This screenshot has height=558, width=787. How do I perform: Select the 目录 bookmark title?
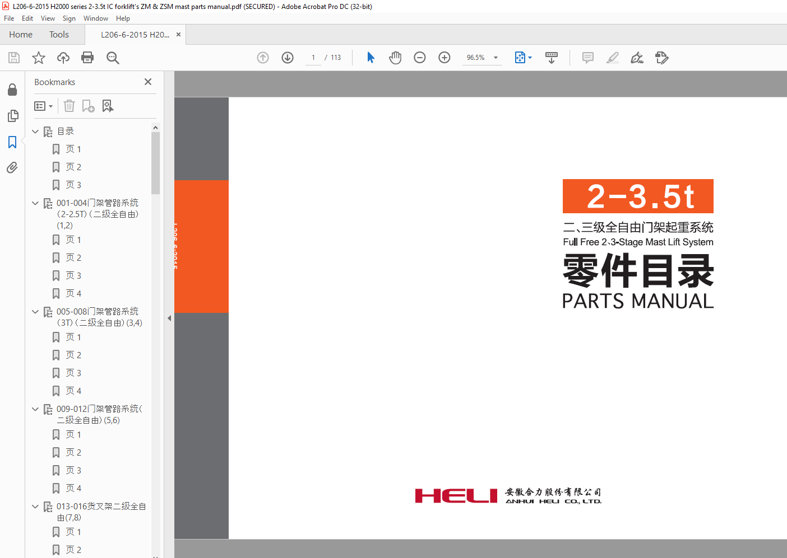click(x=66, y=132)
